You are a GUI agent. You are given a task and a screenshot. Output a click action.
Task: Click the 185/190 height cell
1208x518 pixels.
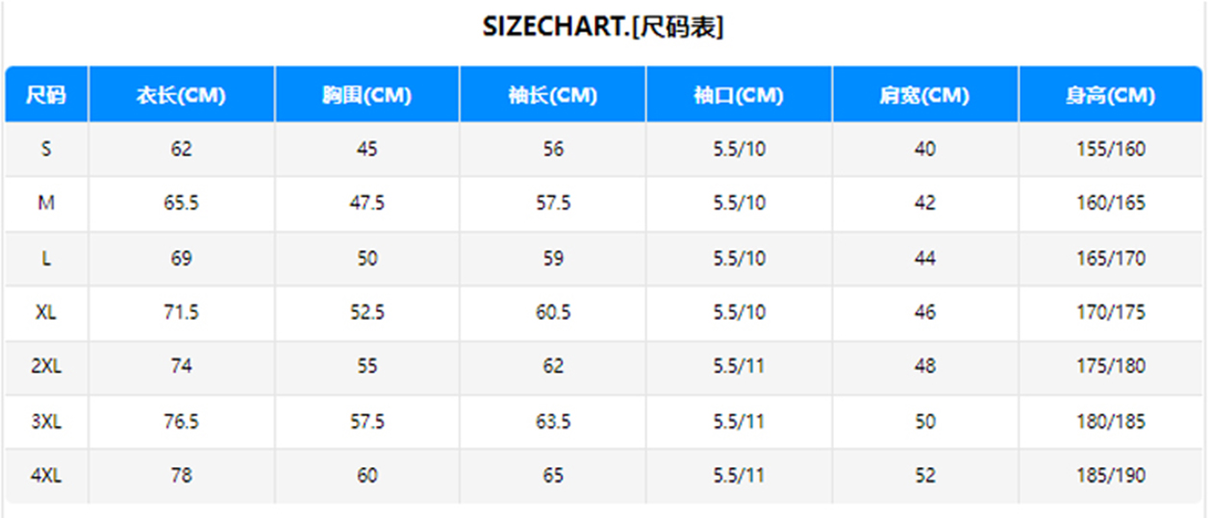click(x=1111, y=476)
